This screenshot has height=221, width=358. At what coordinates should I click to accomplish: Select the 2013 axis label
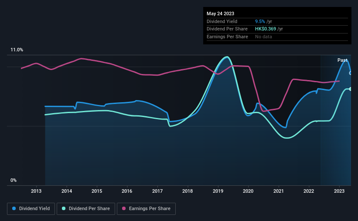point(36,191)
